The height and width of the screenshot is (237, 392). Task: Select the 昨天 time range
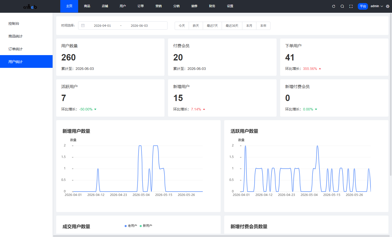[x=196, y=26]
